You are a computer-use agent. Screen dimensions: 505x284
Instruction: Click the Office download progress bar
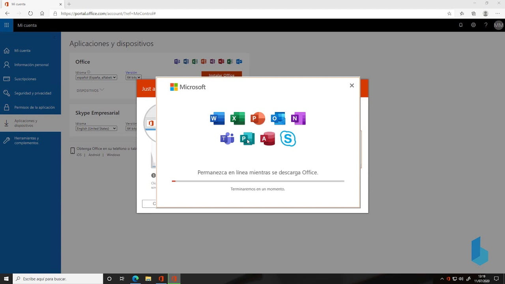pyautogui.click(x=258, y=181)
